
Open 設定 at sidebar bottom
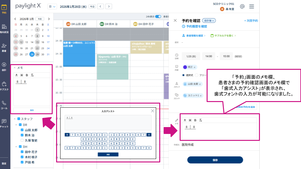[4, 163]
